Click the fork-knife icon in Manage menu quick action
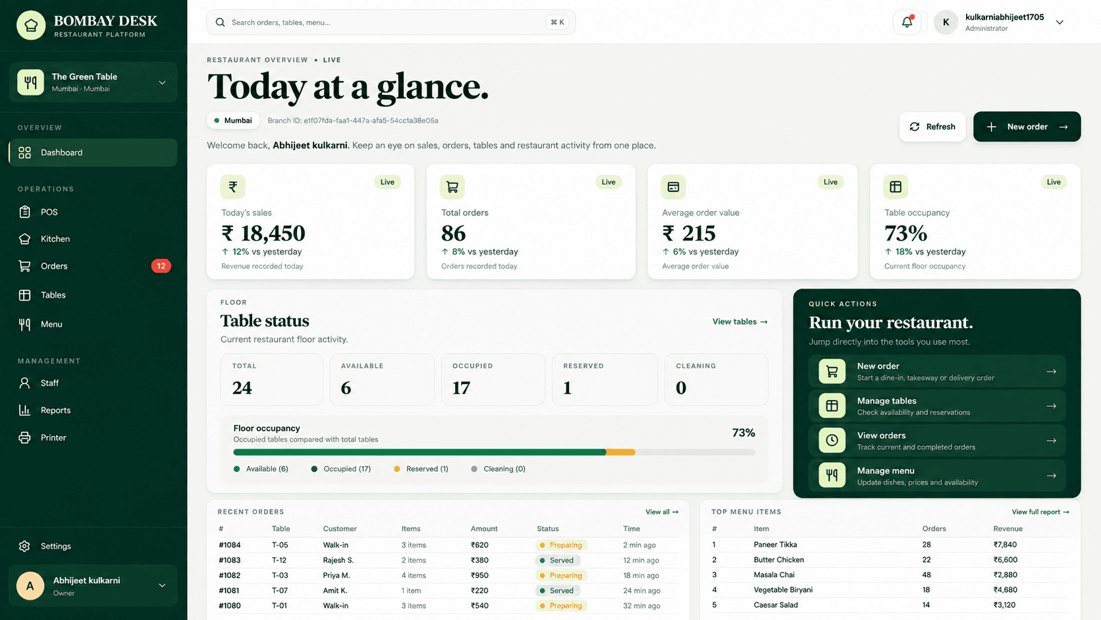This screenshot has height=620, width=1101. click(x=832, y=475)
